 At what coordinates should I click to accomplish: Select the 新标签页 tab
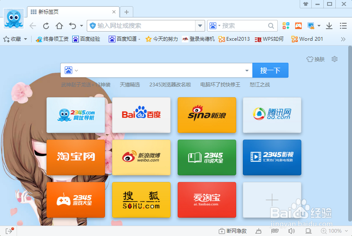click(x=73, y=12)
